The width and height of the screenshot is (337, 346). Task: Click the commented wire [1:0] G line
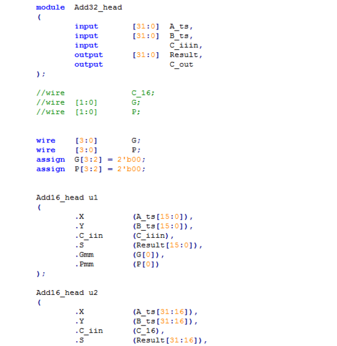88,102
